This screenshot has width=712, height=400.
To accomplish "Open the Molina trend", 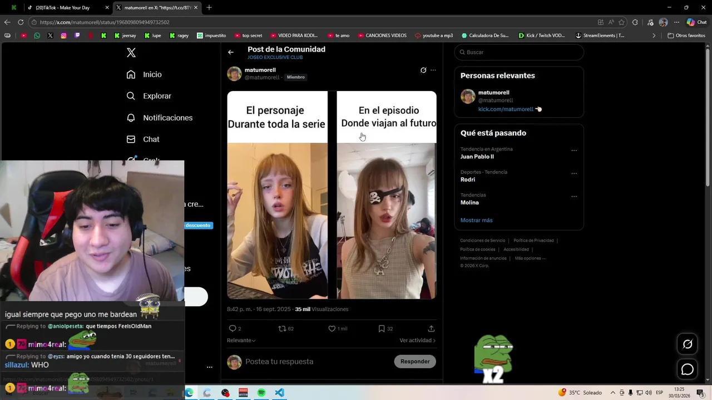I will [469, 203].
